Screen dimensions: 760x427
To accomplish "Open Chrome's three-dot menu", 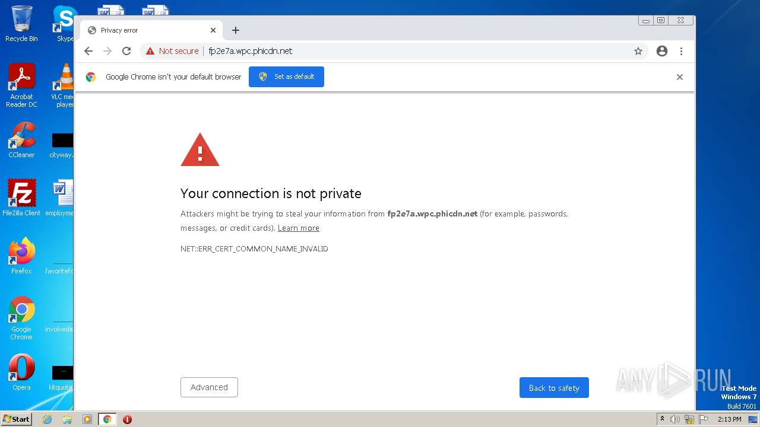I will click(x=681, y=51).
